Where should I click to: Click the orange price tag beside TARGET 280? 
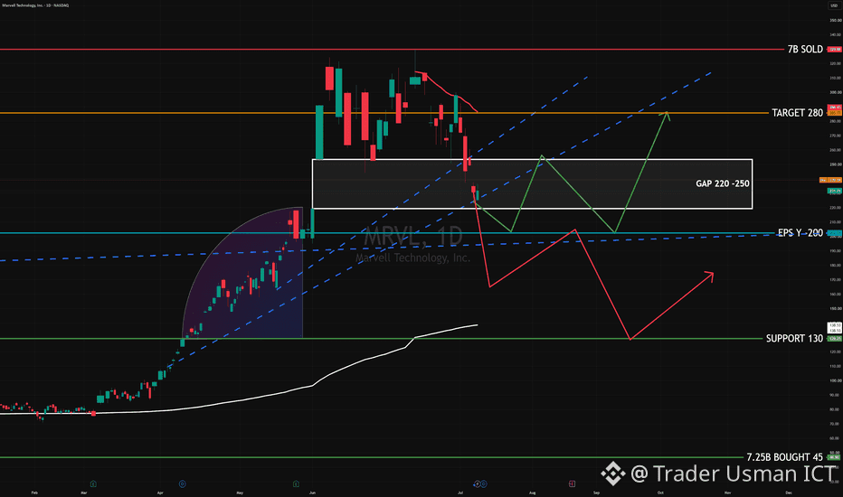tap(834, 113)
